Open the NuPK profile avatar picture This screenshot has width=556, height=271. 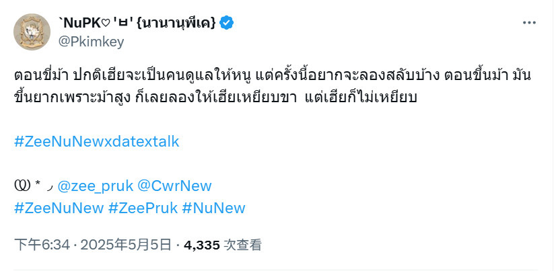coord(32,32)
